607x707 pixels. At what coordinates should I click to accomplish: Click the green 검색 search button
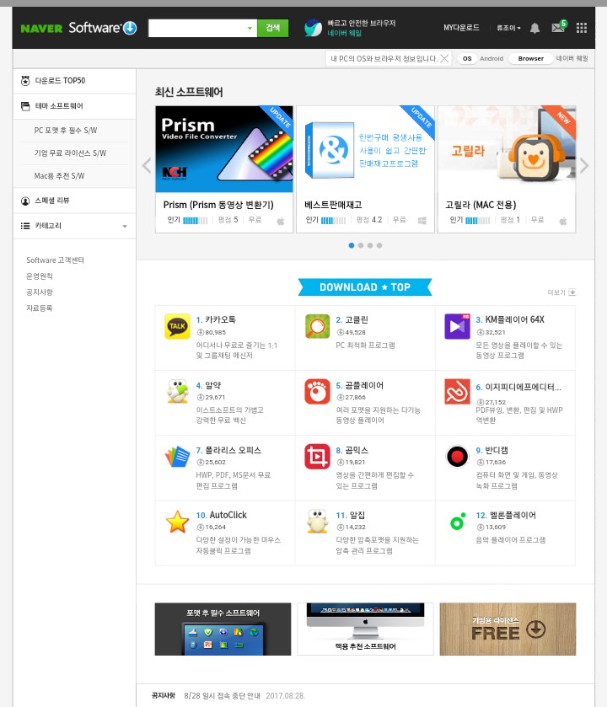272,28
